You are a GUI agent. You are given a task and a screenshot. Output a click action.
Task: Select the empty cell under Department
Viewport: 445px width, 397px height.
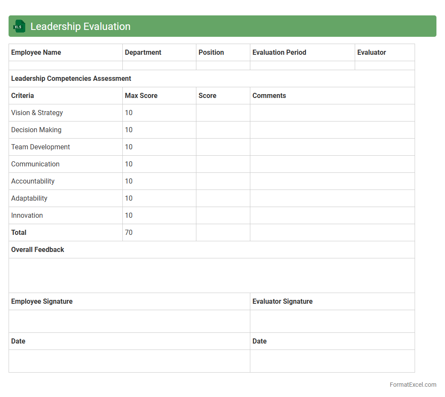159,65
